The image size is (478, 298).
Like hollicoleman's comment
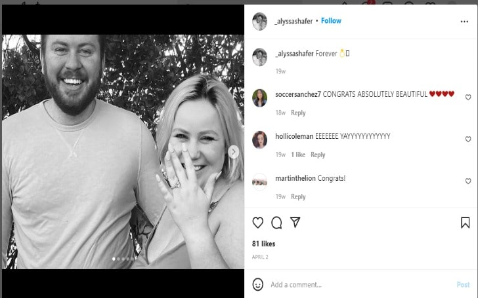coord(468,140)
